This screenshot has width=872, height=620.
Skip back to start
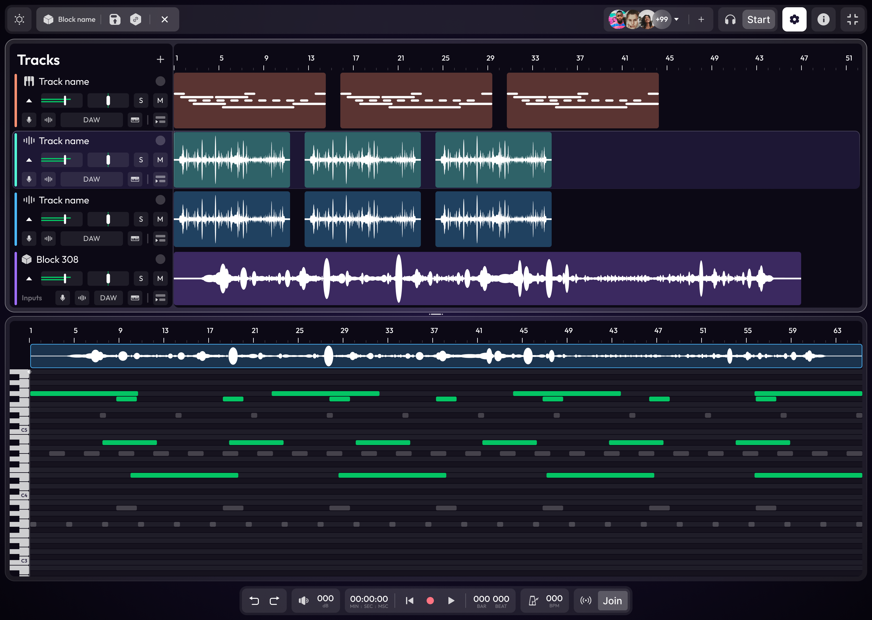(x=409, y=601)
